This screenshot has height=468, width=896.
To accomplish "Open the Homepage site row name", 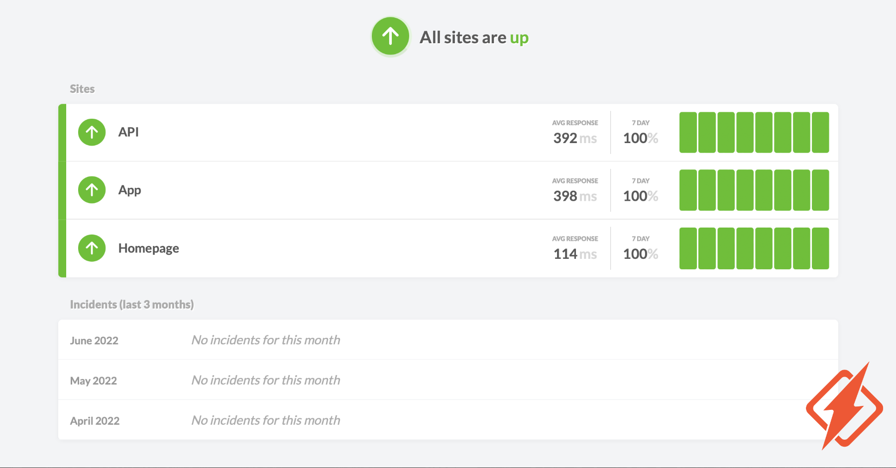I will [x=148, y=248].
